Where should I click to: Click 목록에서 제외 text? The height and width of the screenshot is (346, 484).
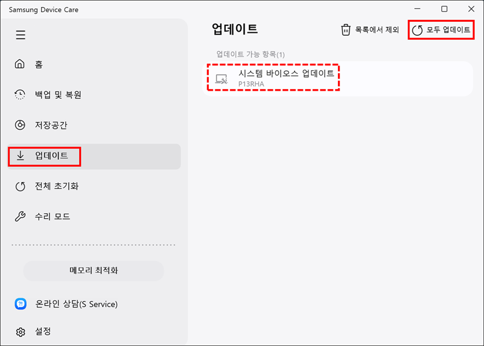(377, 30)
